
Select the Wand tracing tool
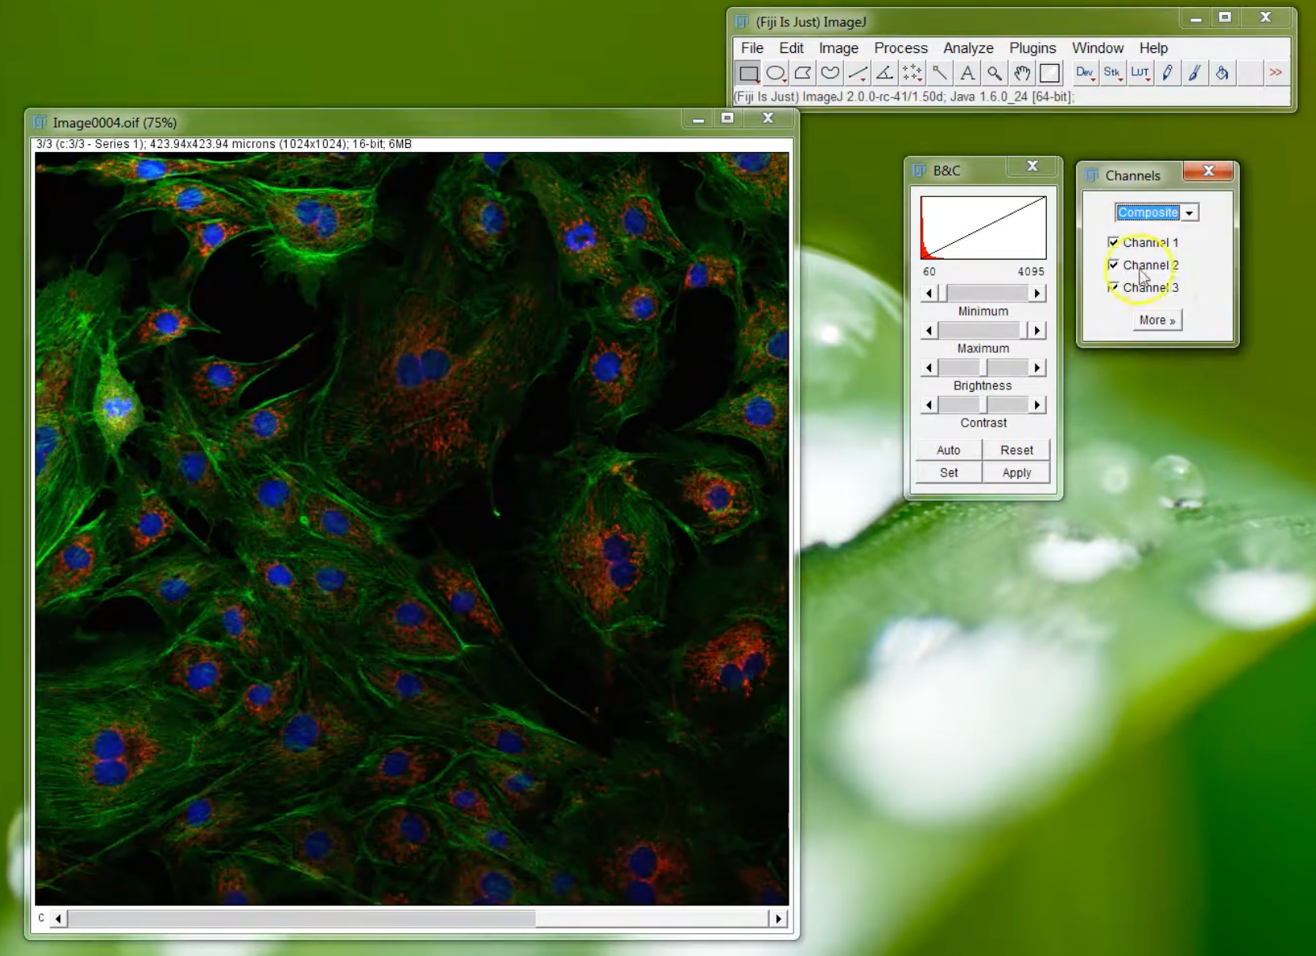[939, 73]
